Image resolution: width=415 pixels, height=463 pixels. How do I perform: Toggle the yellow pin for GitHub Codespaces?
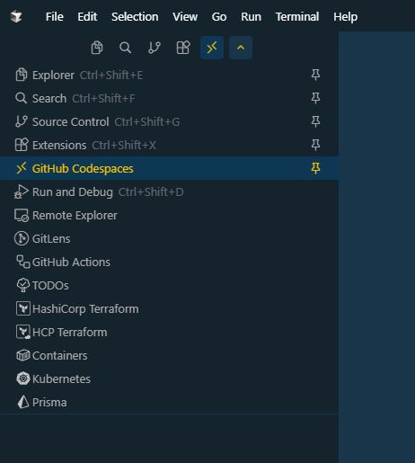point(315,168)
